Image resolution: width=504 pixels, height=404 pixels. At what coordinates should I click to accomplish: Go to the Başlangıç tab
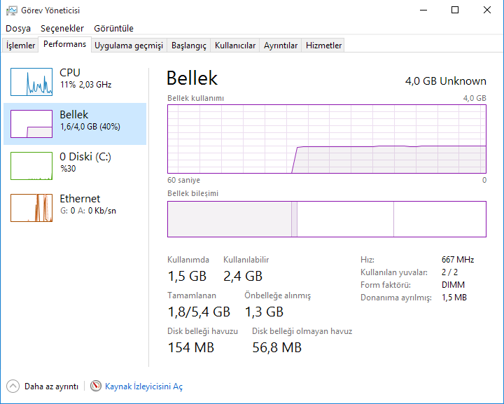tap(189, 46)
